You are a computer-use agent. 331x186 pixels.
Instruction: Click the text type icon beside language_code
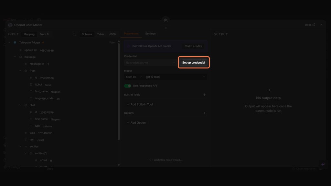coord(31,98)
